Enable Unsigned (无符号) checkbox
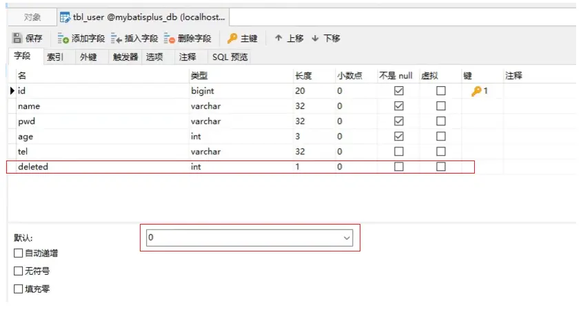Image resolution: width=583 pixels, height=310 pixels. point(18,271)
